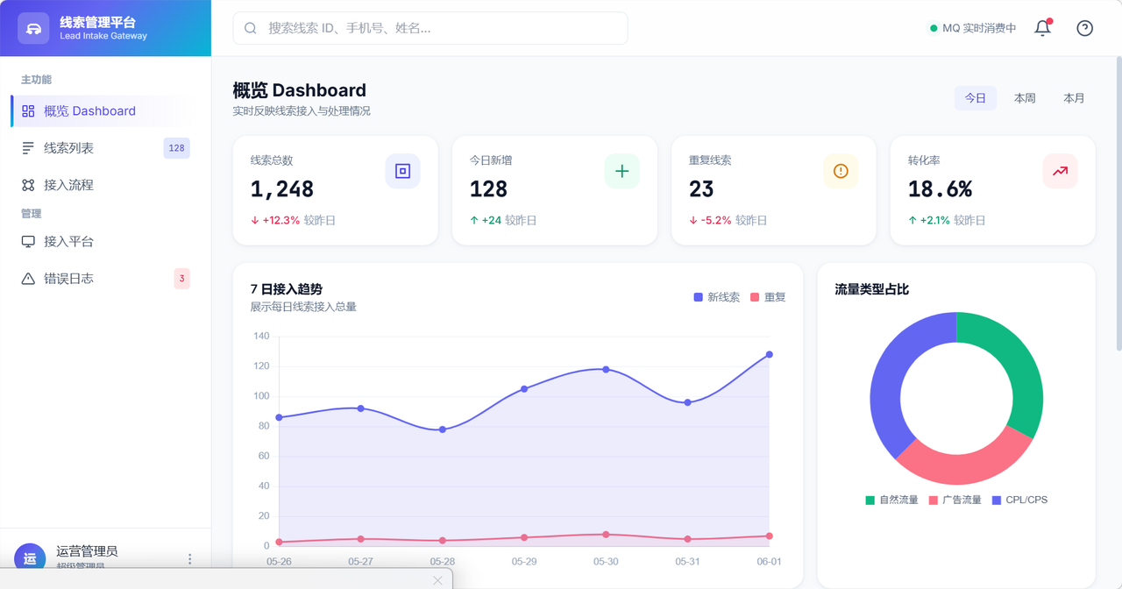Click the 运营管理员 avatar

pyautogui.click(x=30, y=558)
